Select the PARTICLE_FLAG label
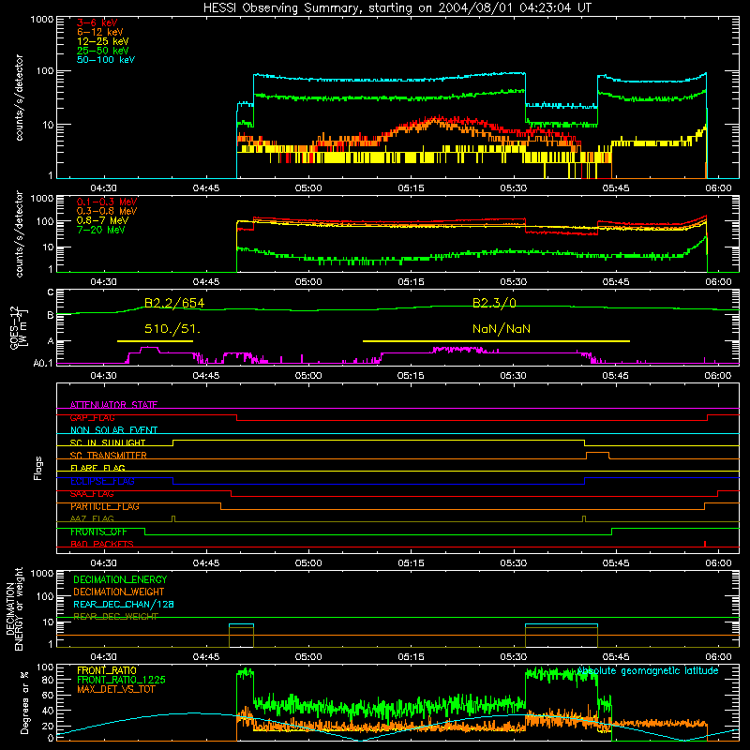The image size is (750, 750). [x=105, y=506]
